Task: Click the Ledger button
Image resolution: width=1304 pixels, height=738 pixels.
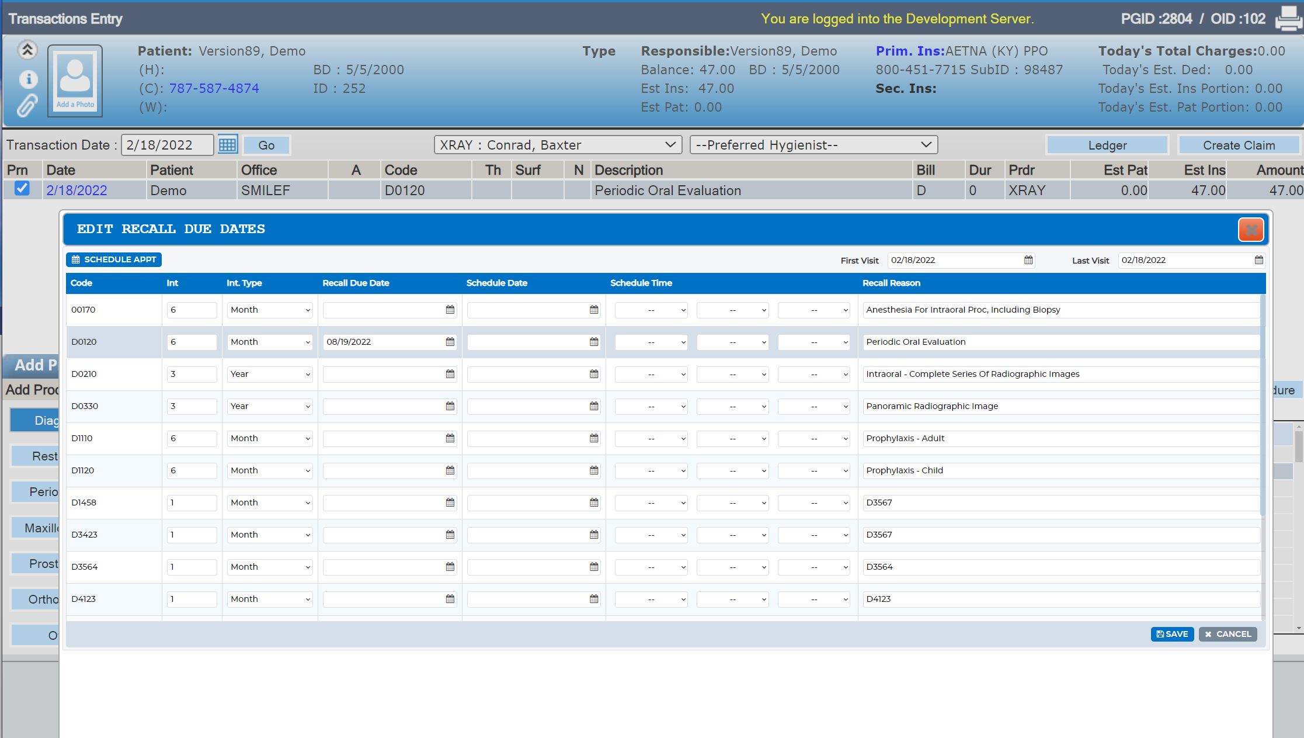Action: 1107,145
